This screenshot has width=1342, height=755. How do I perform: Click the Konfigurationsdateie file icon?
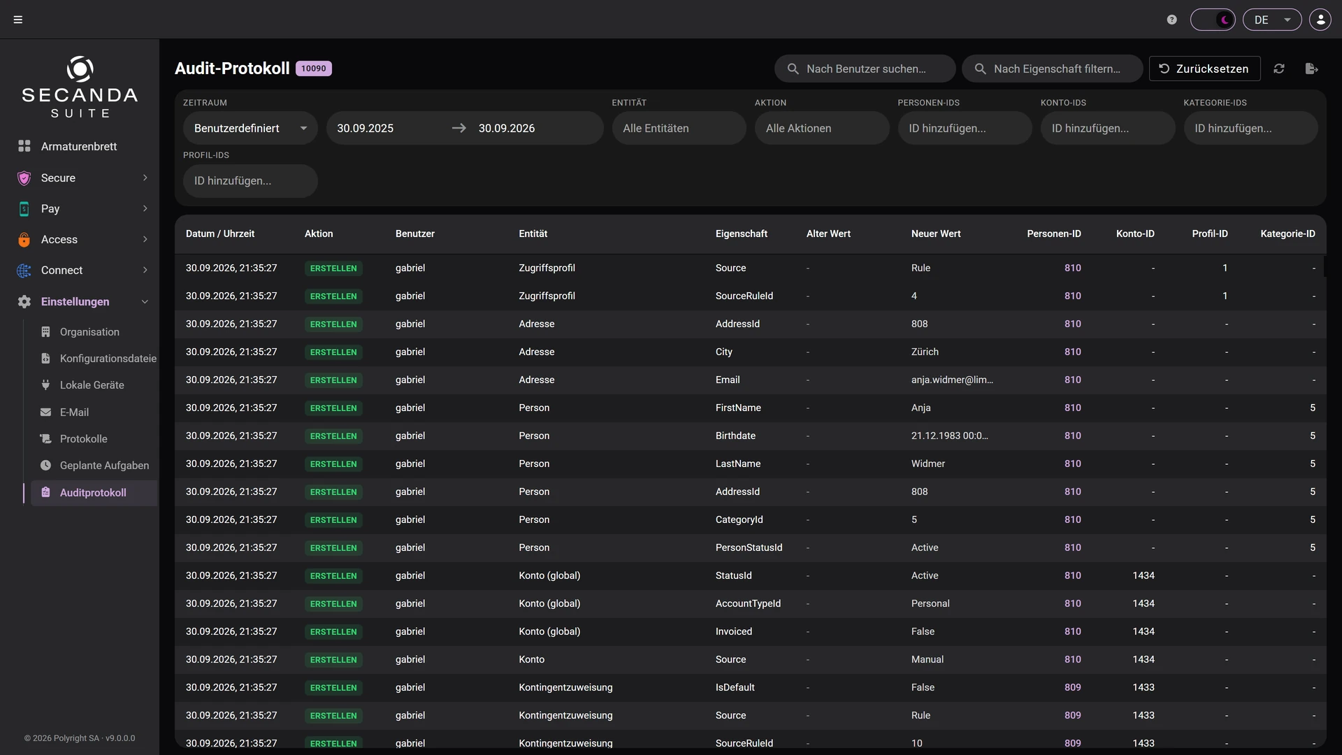[45, 359]
